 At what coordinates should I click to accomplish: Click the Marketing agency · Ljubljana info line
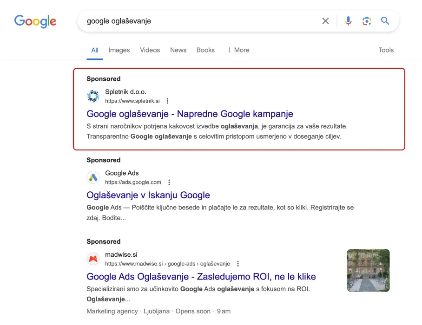pyautogui.click(x=158, y=311)
